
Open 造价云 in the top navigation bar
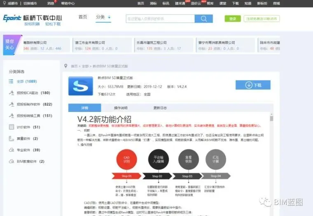point(196,3)
